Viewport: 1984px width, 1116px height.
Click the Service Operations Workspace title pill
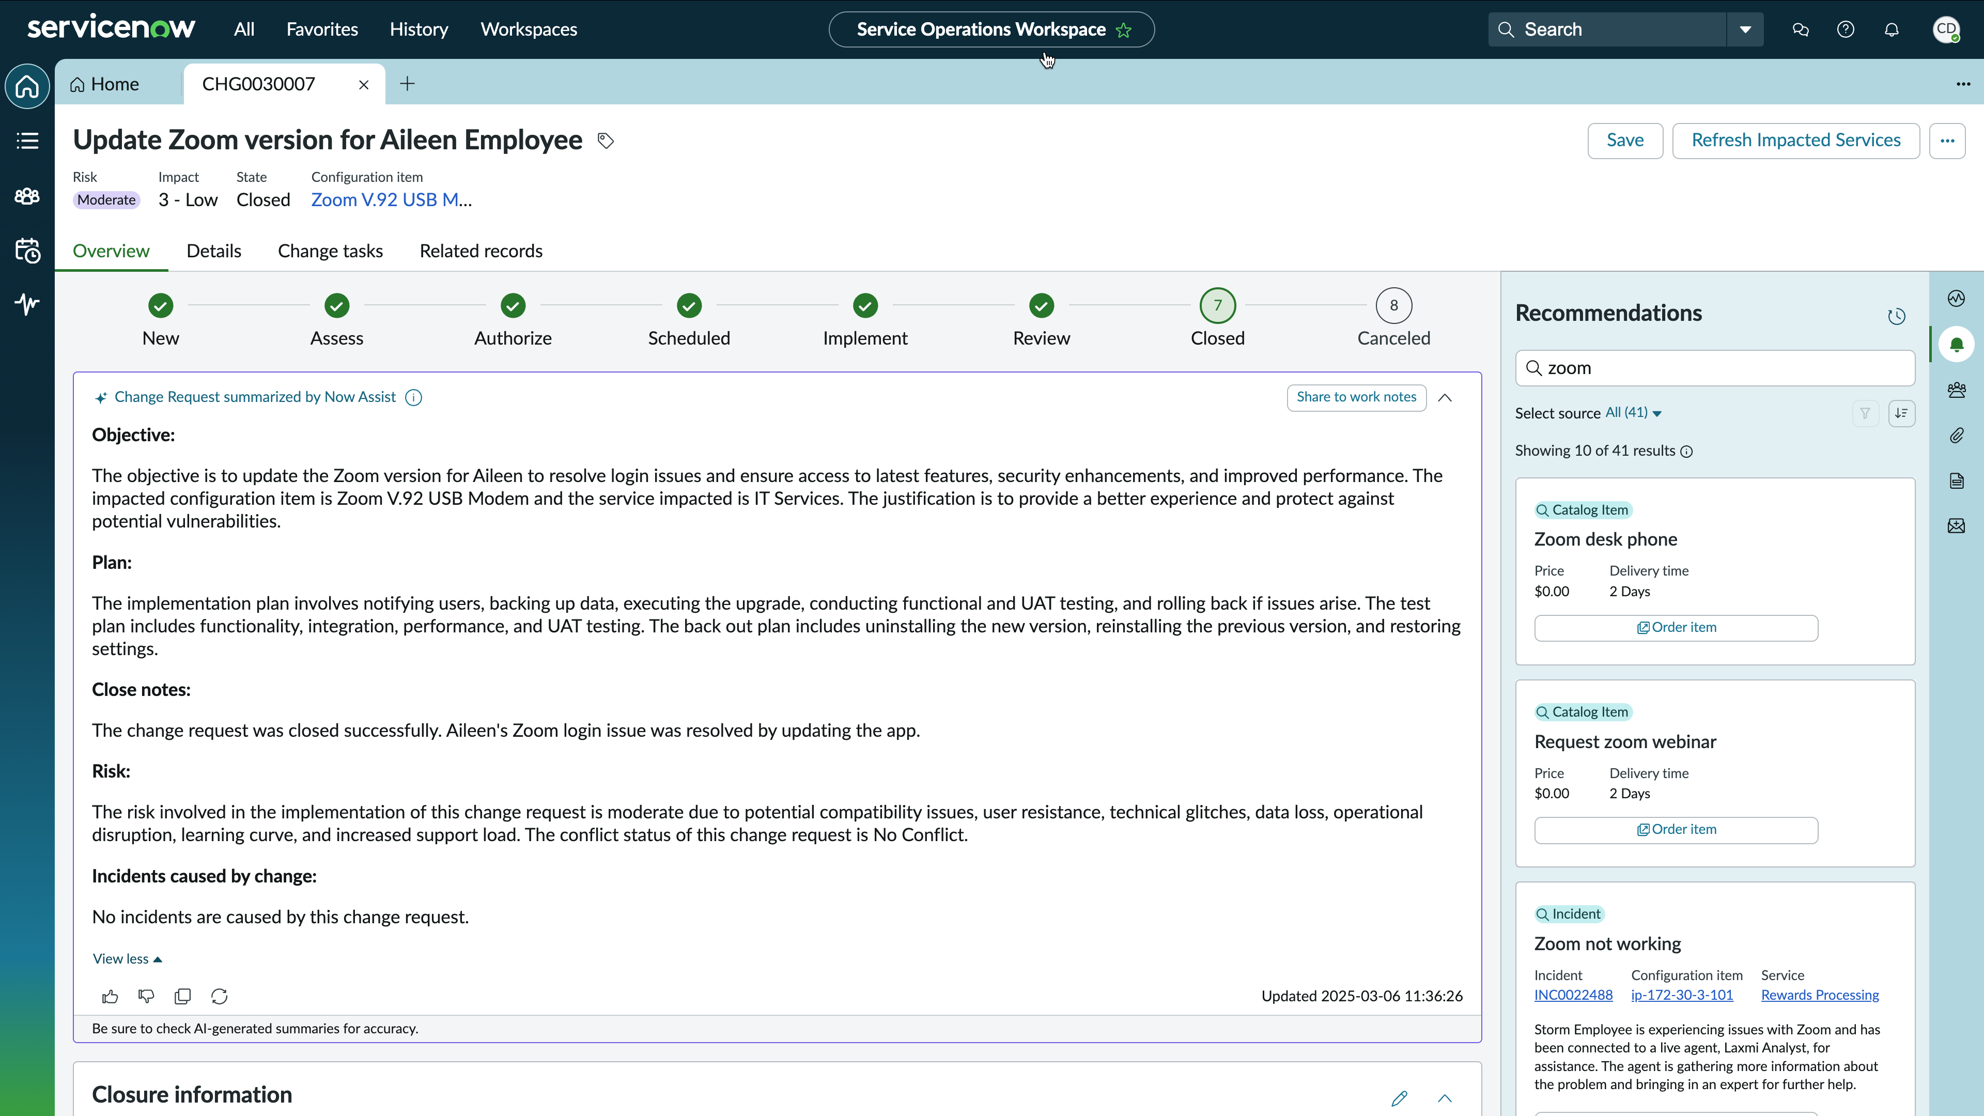coord(991,29)
